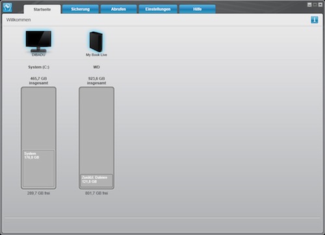Maximize the WD SmartWare window
325x235 pixels.
[x=315, y=5]
